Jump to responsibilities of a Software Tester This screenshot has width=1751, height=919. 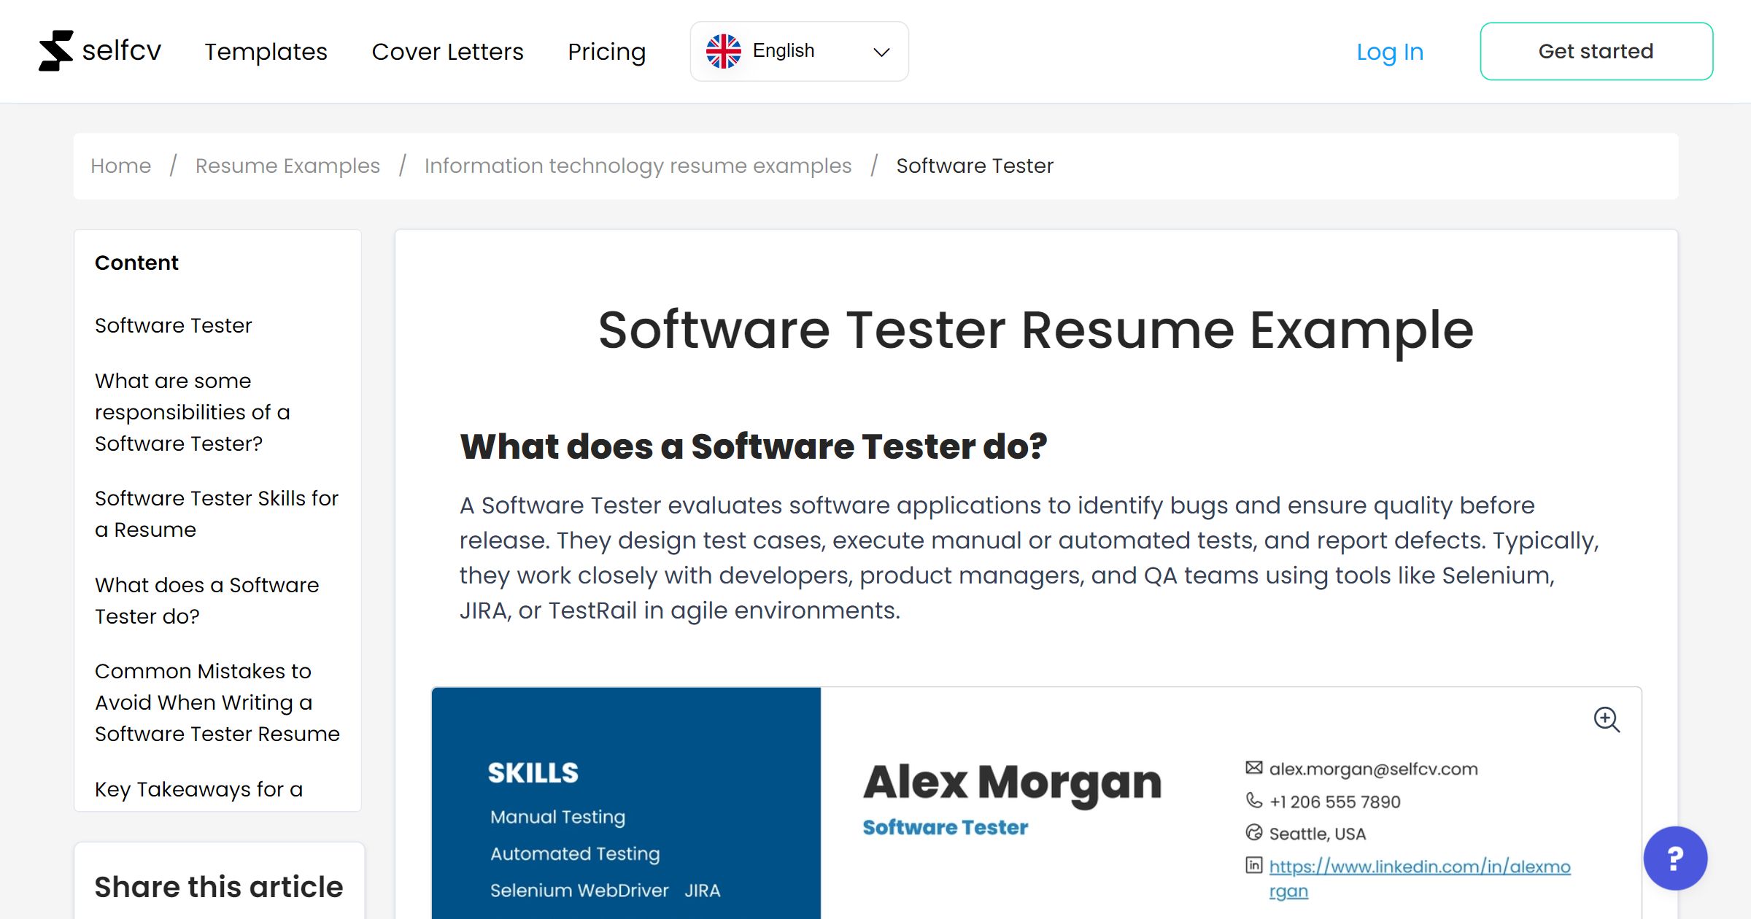(193, 412)
